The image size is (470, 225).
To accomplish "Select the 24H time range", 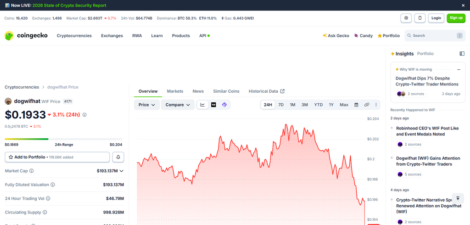I will [268, 105].
